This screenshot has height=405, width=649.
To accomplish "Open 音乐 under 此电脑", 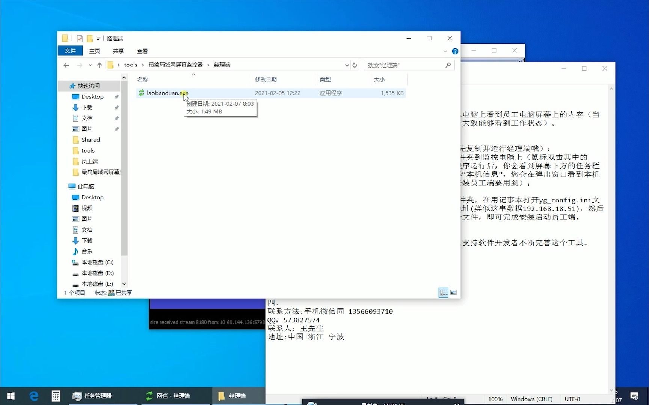I will (87, 251).
